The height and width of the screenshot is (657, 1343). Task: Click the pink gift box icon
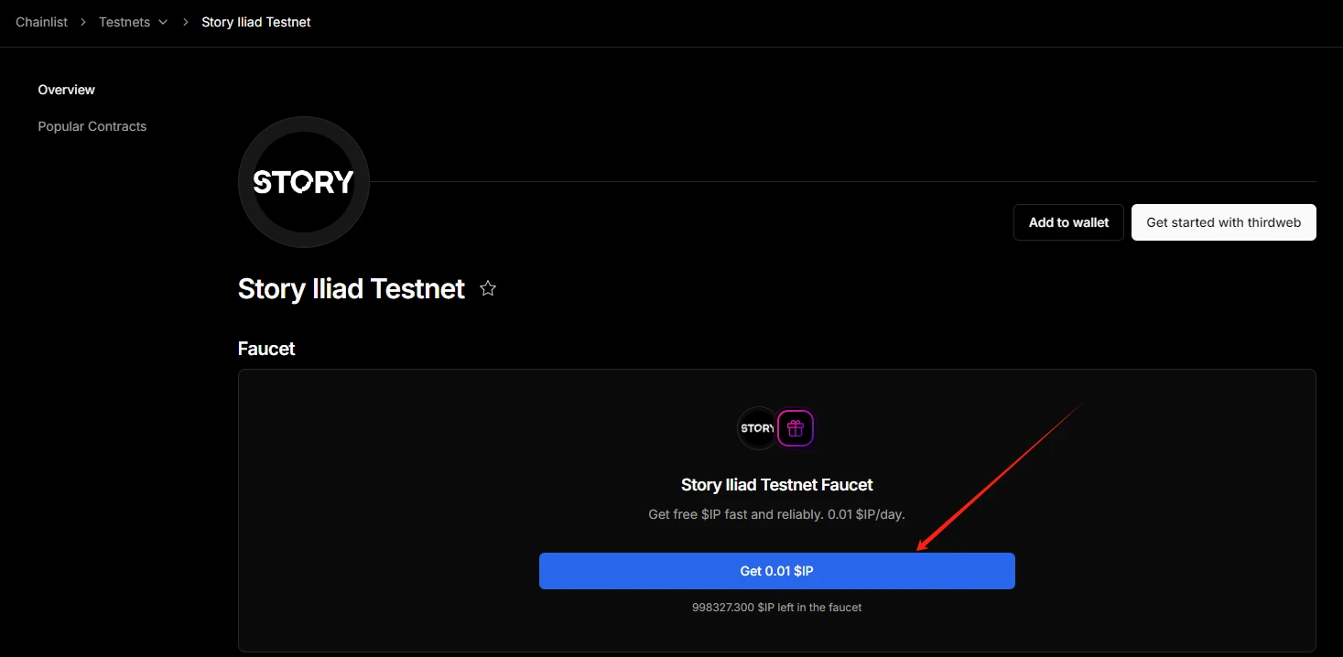(x=796, y=428)
